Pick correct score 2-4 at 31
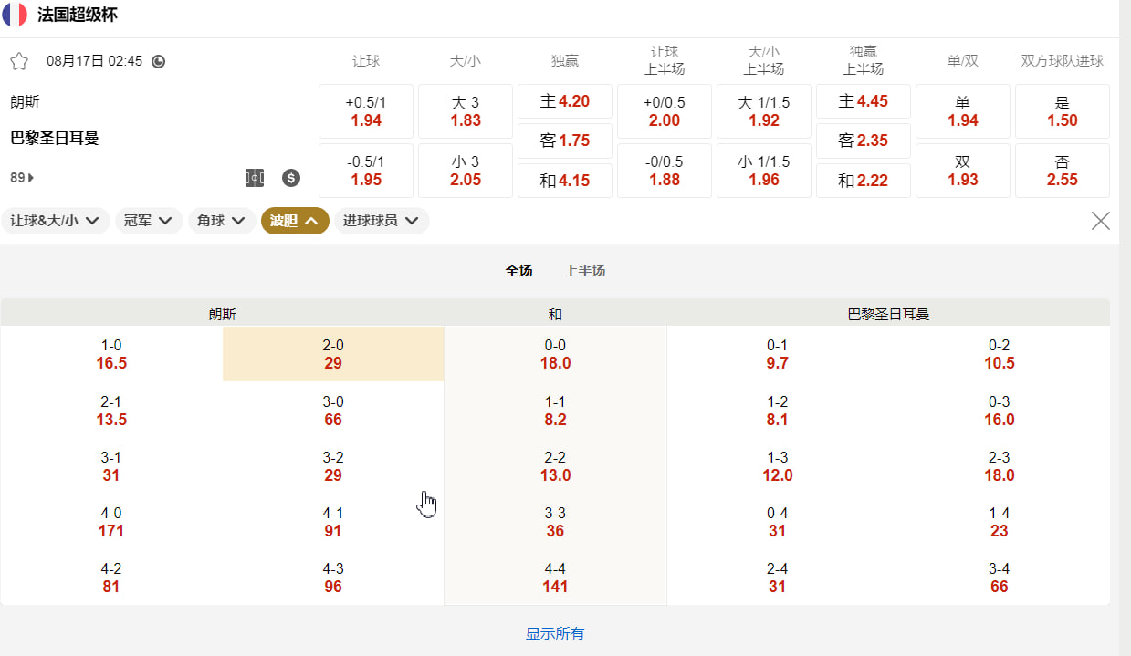Screen dimensions: 1131x656 pos(778,578)
